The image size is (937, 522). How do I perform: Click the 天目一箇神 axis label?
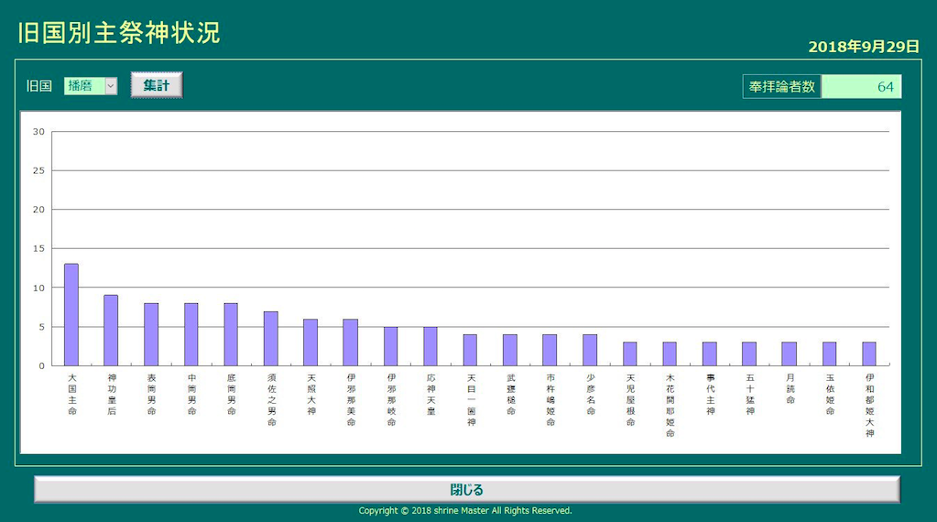click(472, 399)
